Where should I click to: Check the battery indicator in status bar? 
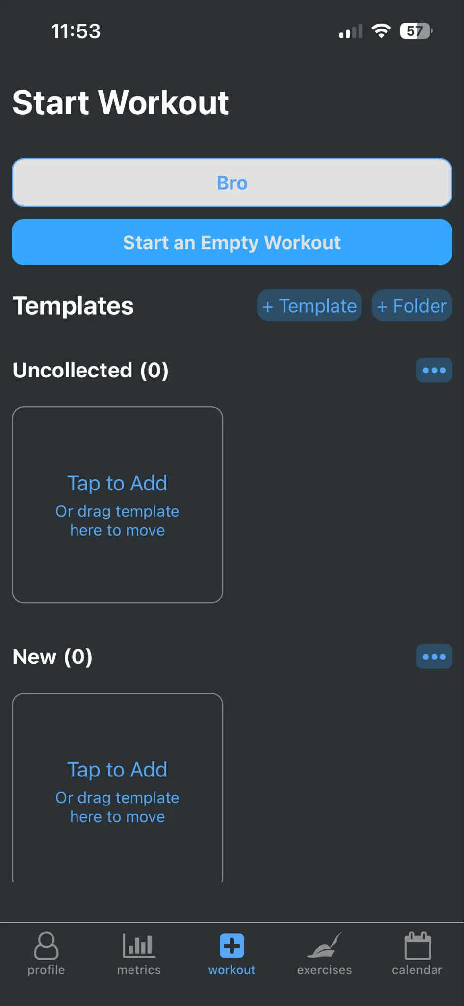[414, 30]
